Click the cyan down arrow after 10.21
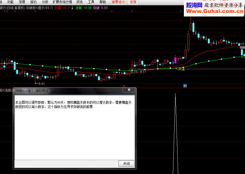The width and height of the screenshot is (245, 174). click(x=72, y=8)
